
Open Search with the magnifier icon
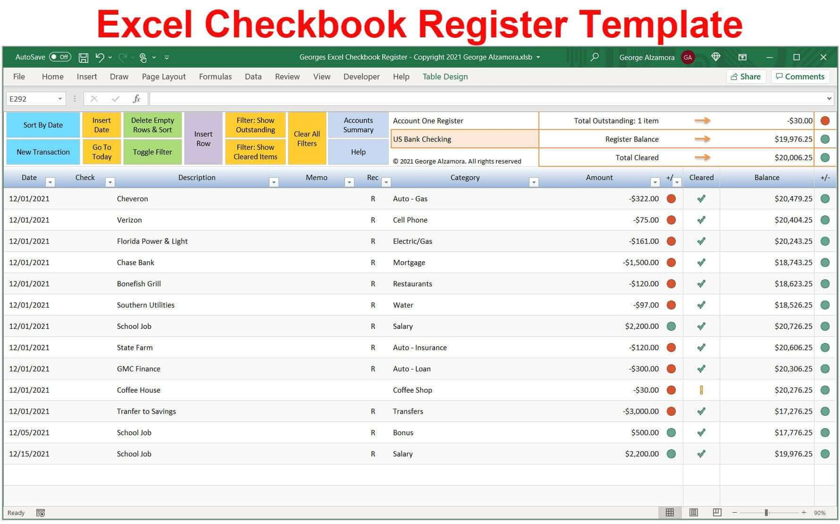click(595, 57)
